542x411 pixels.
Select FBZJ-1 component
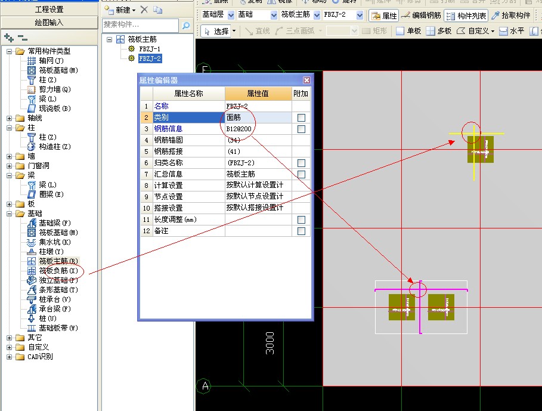pyautogui.click(x=150, y=49)
